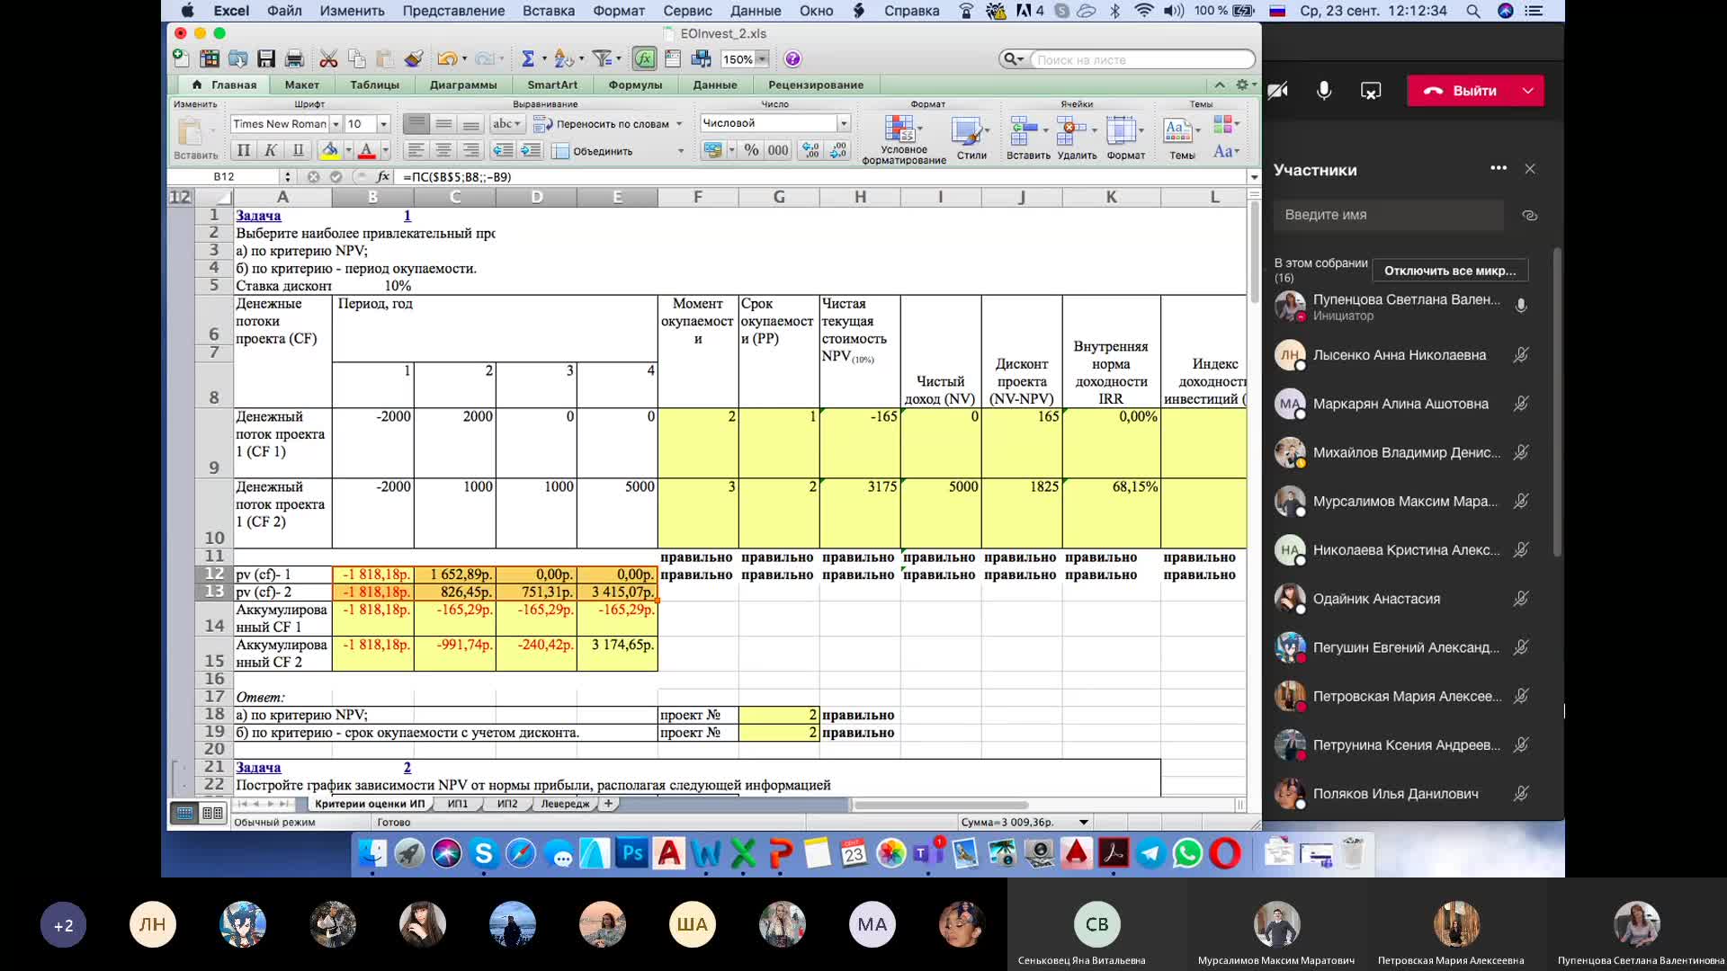Image resolution: width=1727 pixels, height=971 pixels.
Task: Switch to the Макет ribbon tab
Action: click(x=302, y=85)
